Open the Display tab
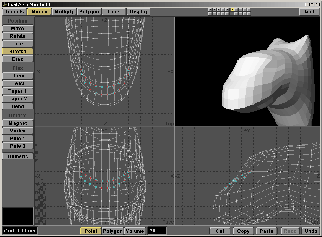 (x=138, y=12)
